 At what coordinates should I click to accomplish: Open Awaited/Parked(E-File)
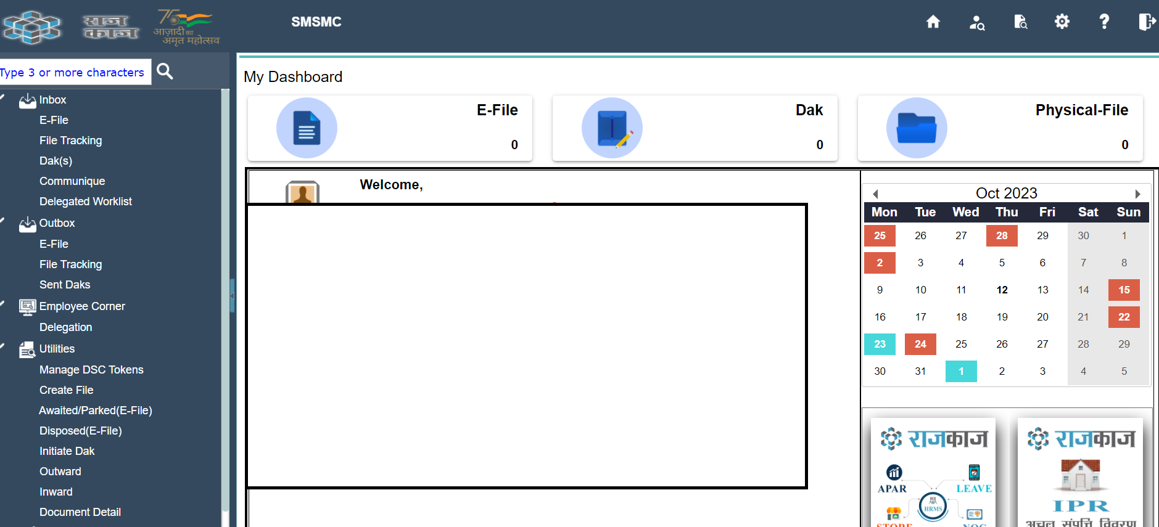tap(96, 411)
